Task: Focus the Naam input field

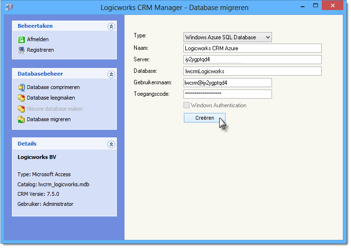Action: 252,48
